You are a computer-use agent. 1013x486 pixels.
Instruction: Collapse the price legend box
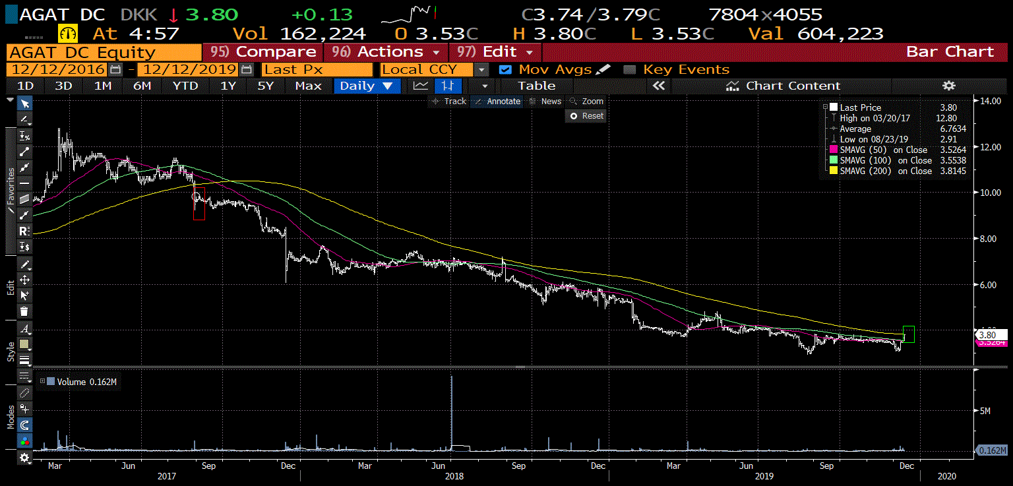click(x=826, y=107)
